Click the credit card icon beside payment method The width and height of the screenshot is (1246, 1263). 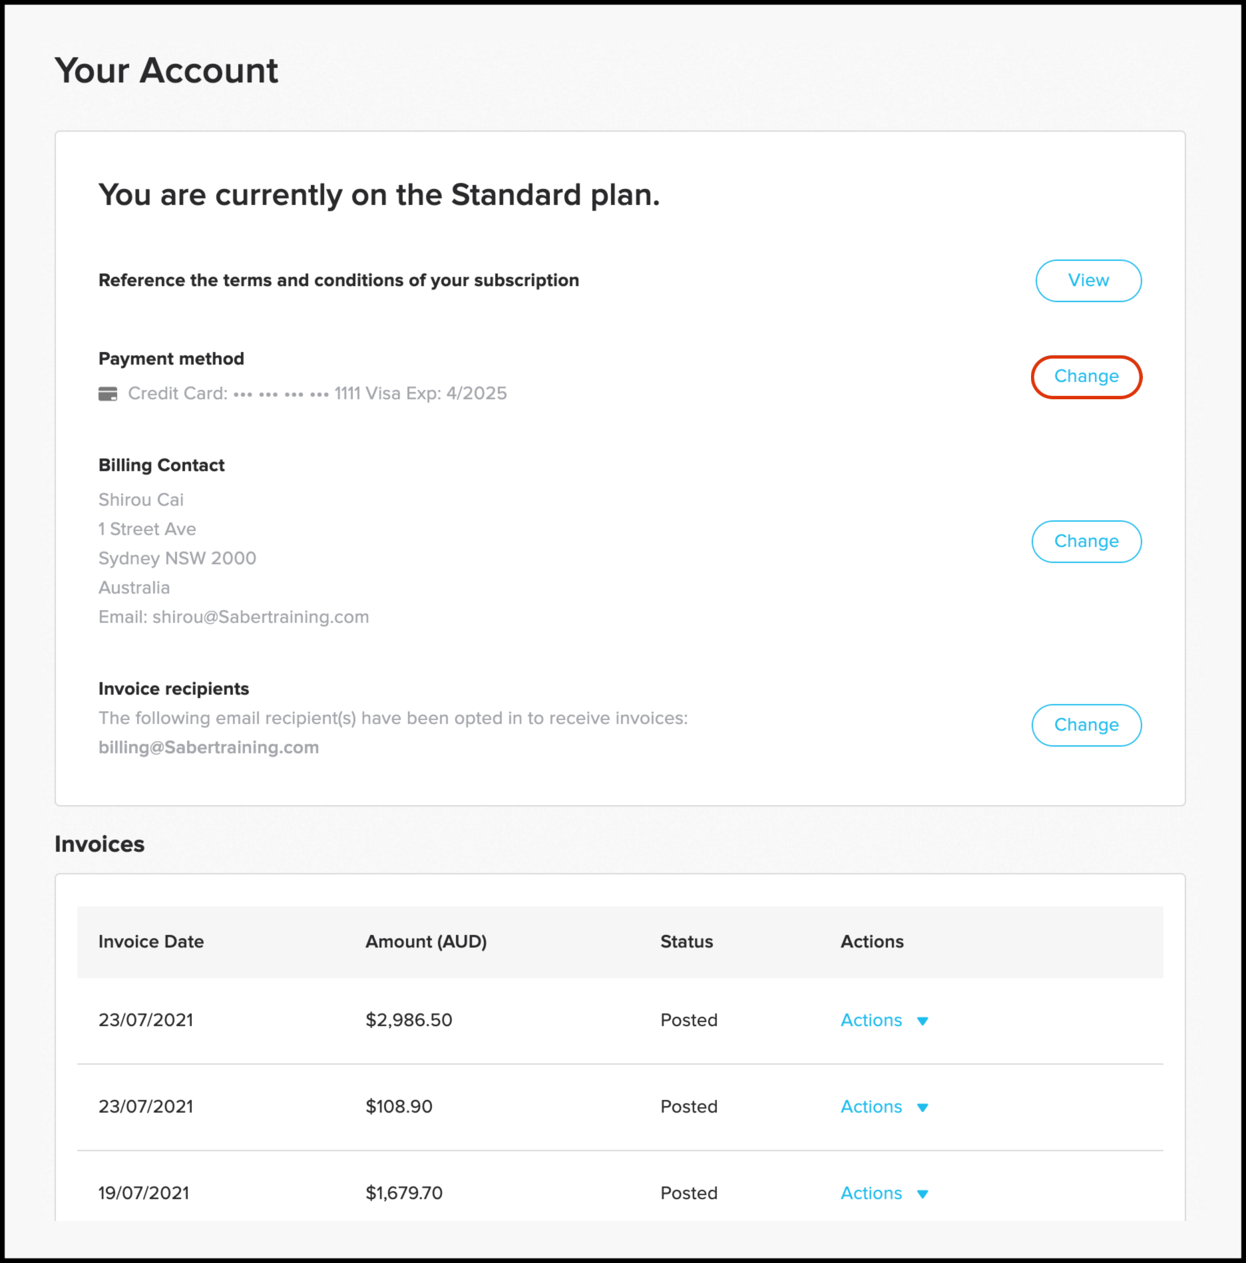point(108,394)
